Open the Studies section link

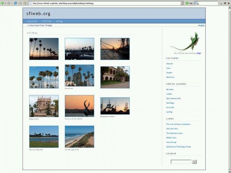[x=169, y=73]
